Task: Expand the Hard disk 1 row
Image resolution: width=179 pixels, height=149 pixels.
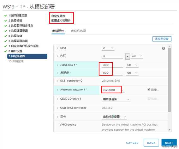Action: pyautogui.click(x=57, y=65)
